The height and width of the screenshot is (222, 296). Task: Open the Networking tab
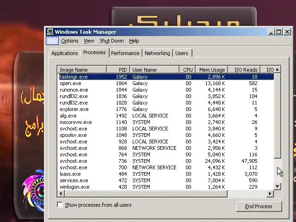pos(157,53)
